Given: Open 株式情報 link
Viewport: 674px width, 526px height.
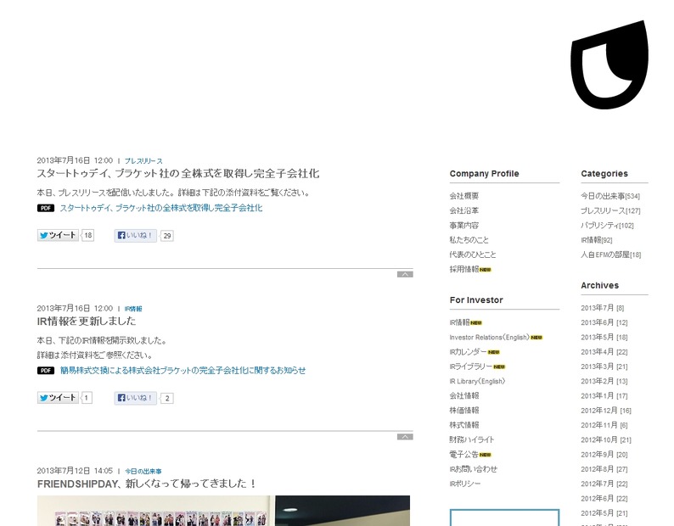Looking at the screenshot, I should 464,425.
